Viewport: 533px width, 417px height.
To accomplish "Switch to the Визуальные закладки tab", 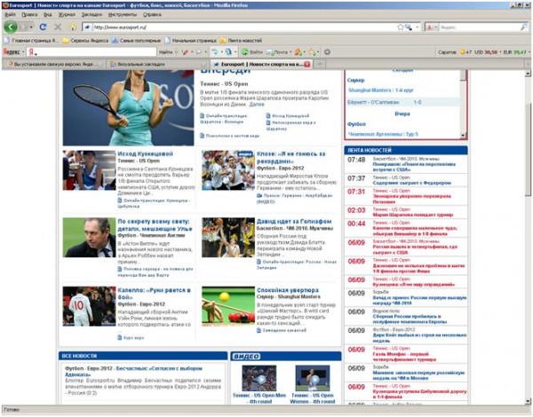I will tap(157, 64).
